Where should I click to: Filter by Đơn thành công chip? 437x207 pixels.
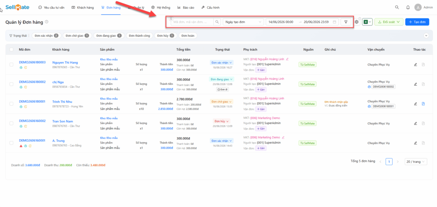[x=140, y=36]
